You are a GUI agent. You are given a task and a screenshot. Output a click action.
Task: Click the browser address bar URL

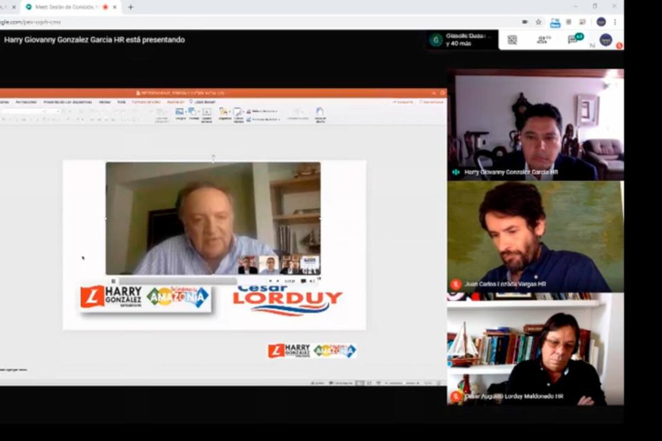30,22
